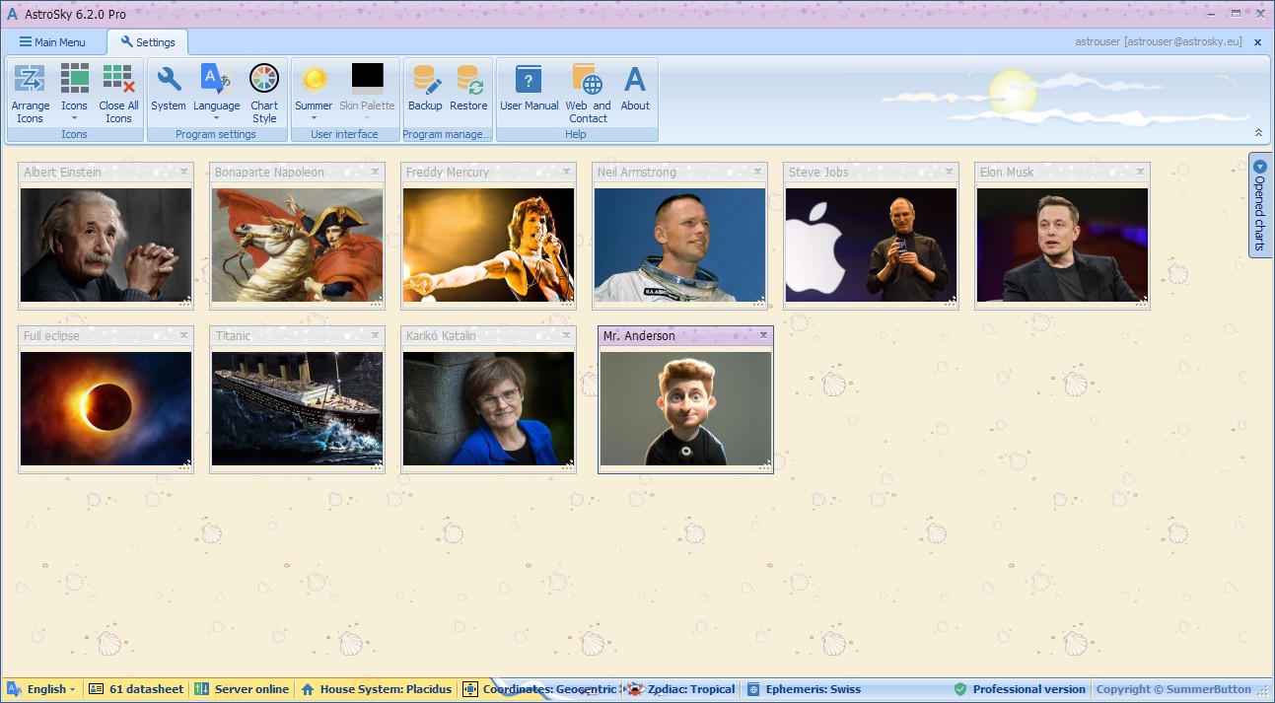1275x703 pixels.
Task: Open the About dialog
Action: [x=635, y=89]
